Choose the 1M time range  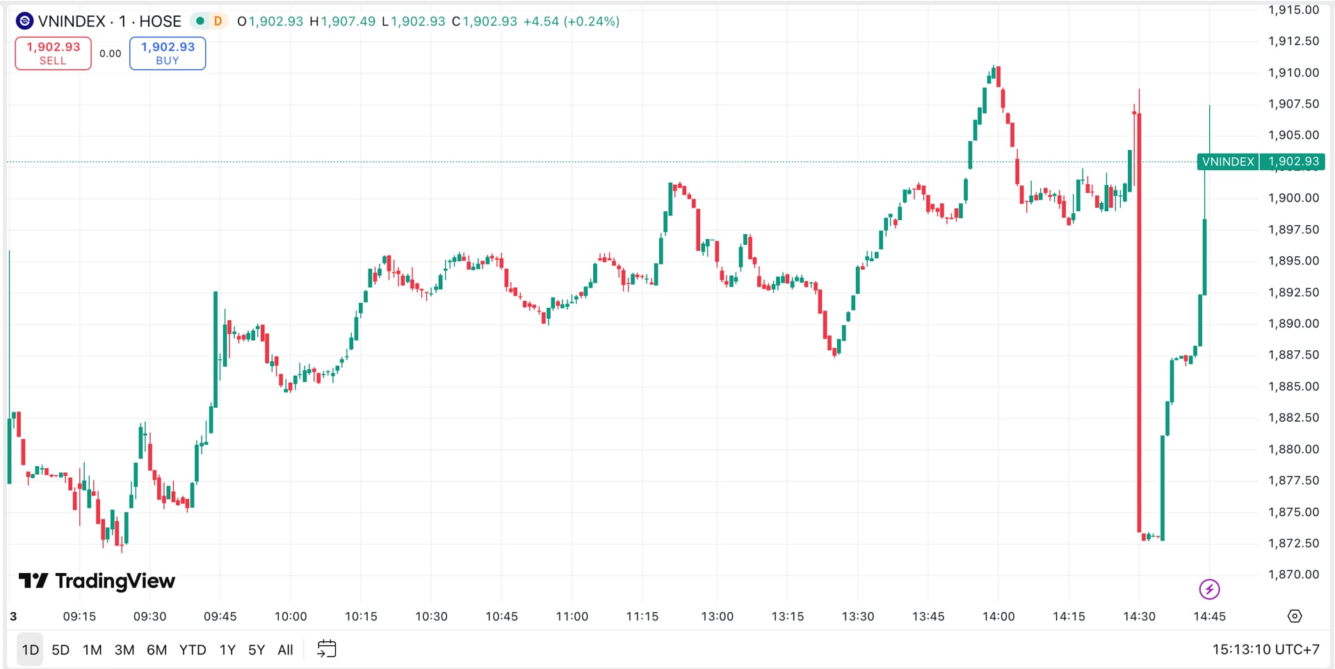(92, 650)
